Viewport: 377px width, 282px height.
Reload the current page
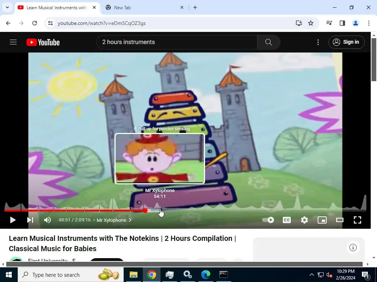click(x=35, y=23)
